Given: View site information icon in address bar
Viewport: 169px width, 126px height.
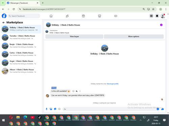Looking at the screenshot, I should (x=20, y=9).
